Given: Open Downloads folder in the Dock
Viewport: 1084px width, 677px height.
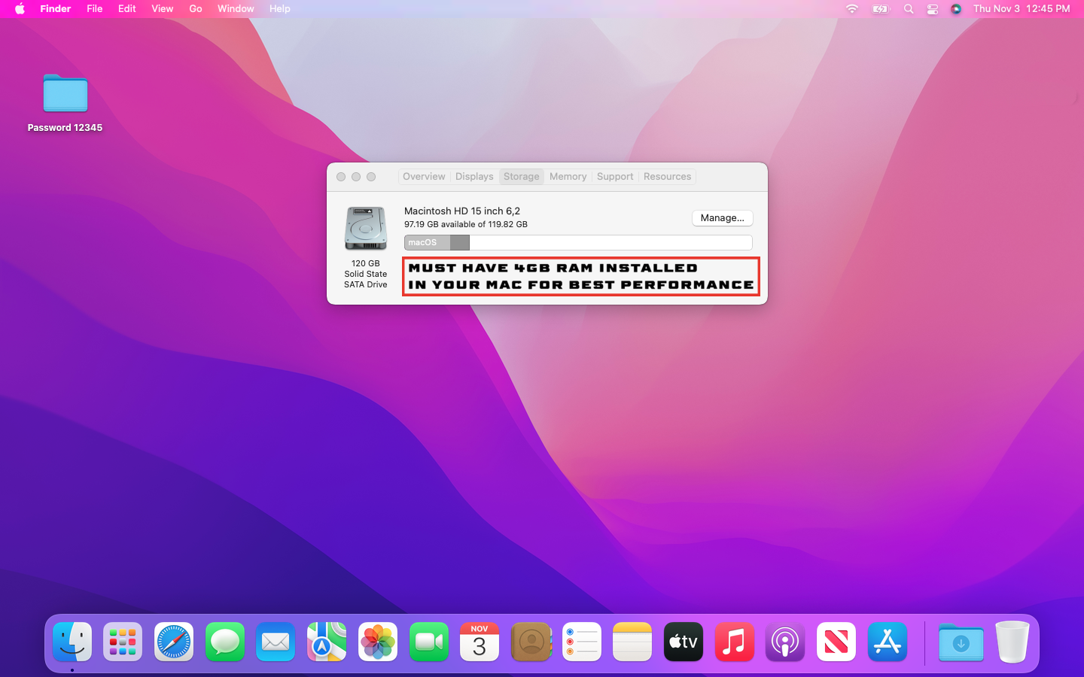Looking at the screenshot, I should (961, 642).
